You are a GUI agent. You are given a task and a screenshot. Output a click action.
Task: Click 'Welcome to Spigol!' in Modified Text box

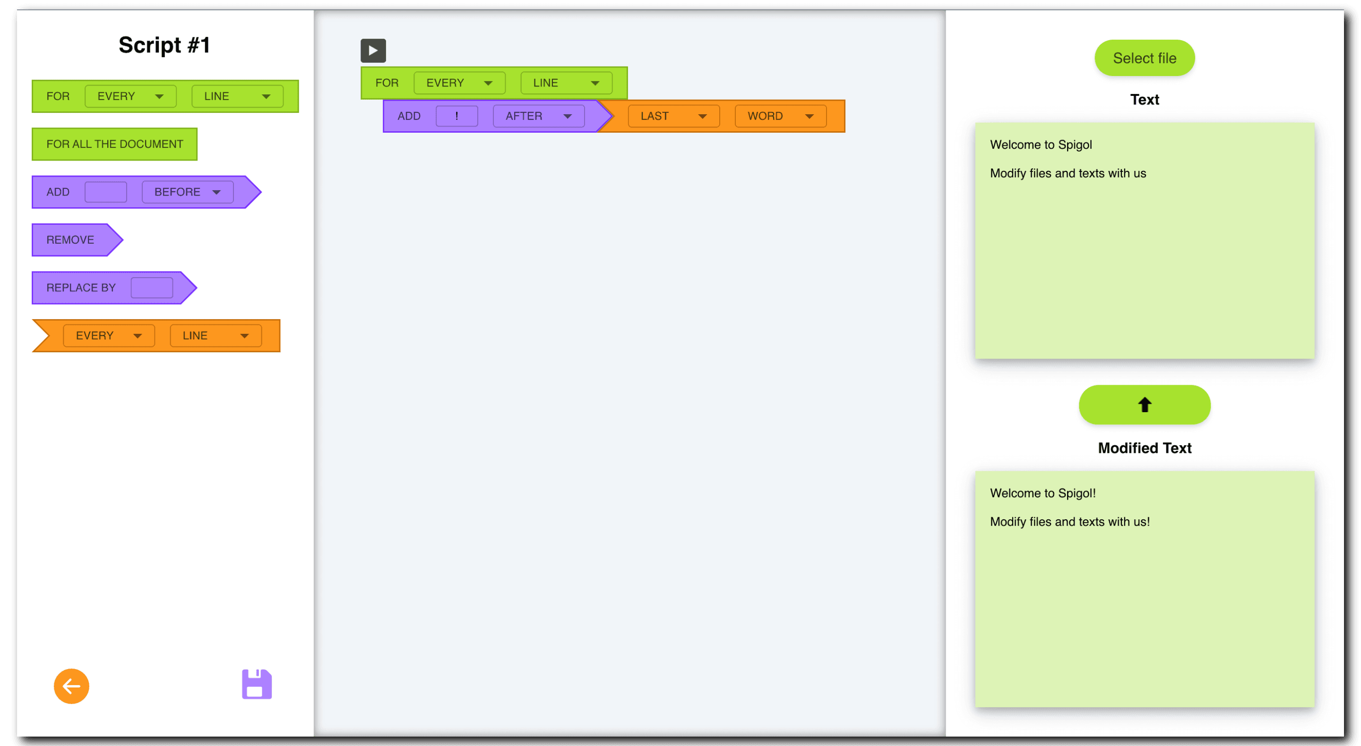1043,493
